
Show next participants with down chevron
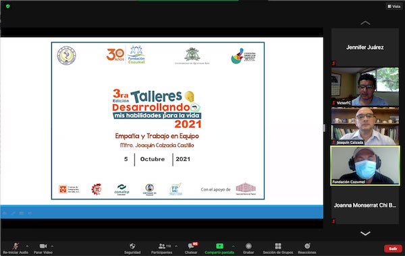(x=365, y=234)
